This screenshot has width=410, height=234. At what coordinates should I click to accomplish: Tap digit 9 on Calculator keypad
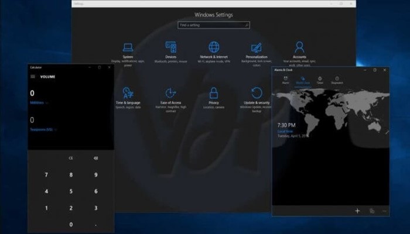(95, 175)
